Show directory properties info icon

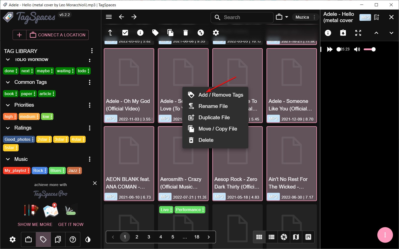point(140,33)
